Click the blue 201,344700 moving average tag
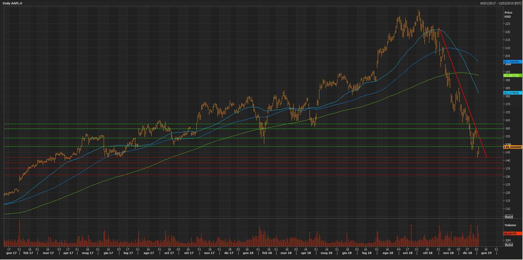 point(512,62)
